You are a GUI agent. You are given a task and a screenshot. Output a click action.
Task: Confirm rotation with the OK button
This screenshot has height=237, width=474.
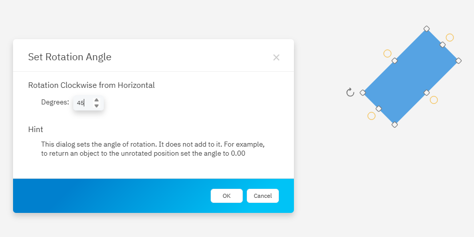click(x=227, y=196)
